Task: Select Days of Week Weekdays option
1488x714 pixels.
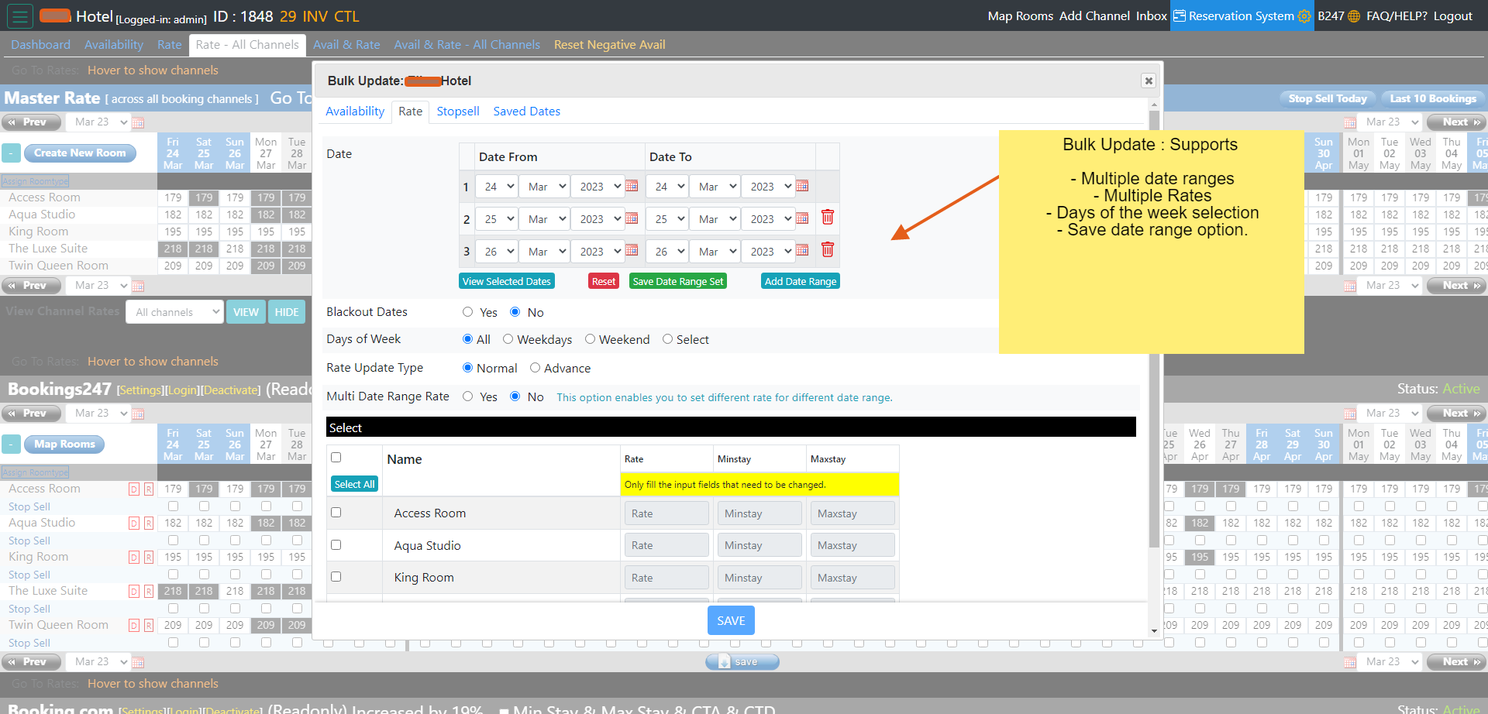Action: [508, 339]
